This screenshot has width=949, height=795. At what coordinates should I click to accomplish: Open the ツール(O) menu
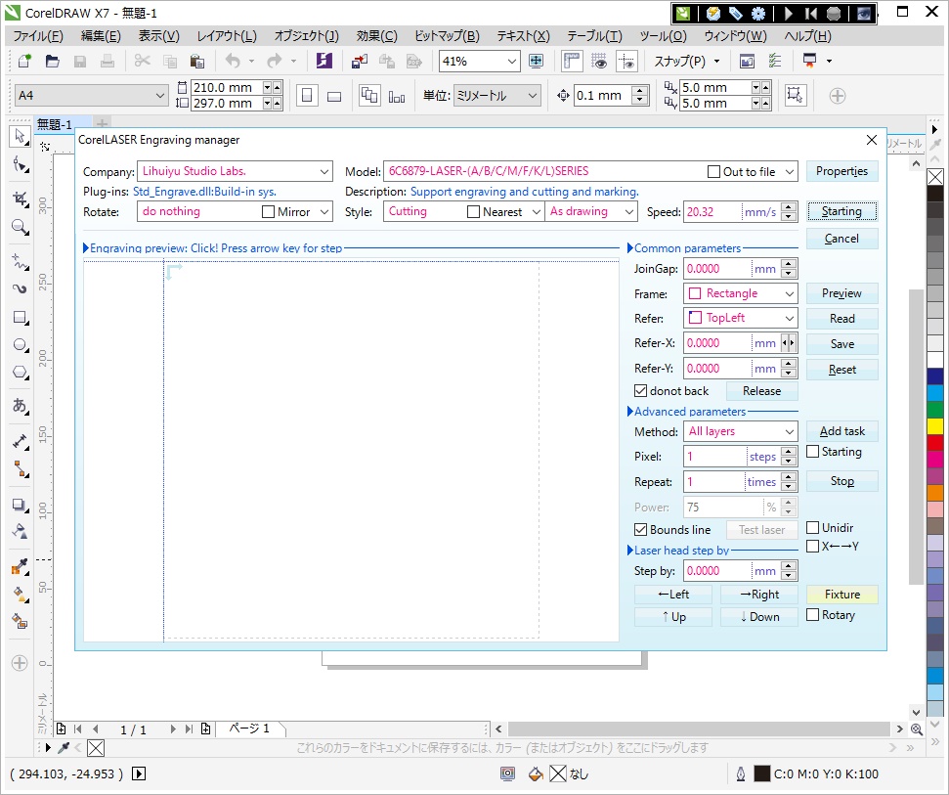tap(664, 36)
